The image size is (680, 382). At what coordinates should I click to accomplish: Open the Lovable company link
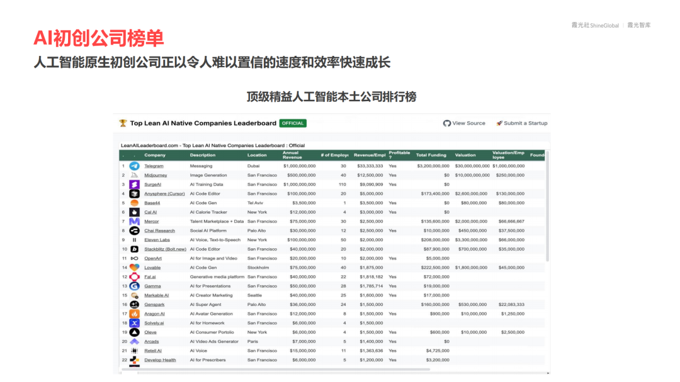tap(152, 268)
